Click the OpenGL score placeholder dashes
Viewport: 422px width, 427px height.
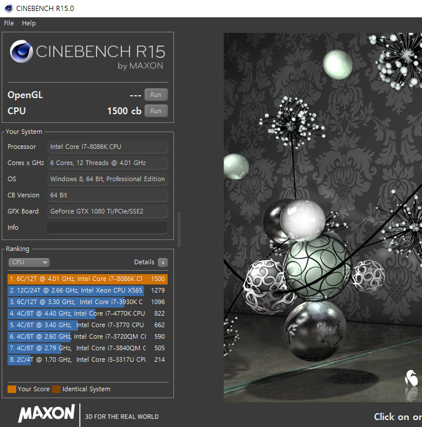click(135, 95)
